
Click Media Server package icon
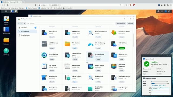pyautogui.click(x=91, y=66)
